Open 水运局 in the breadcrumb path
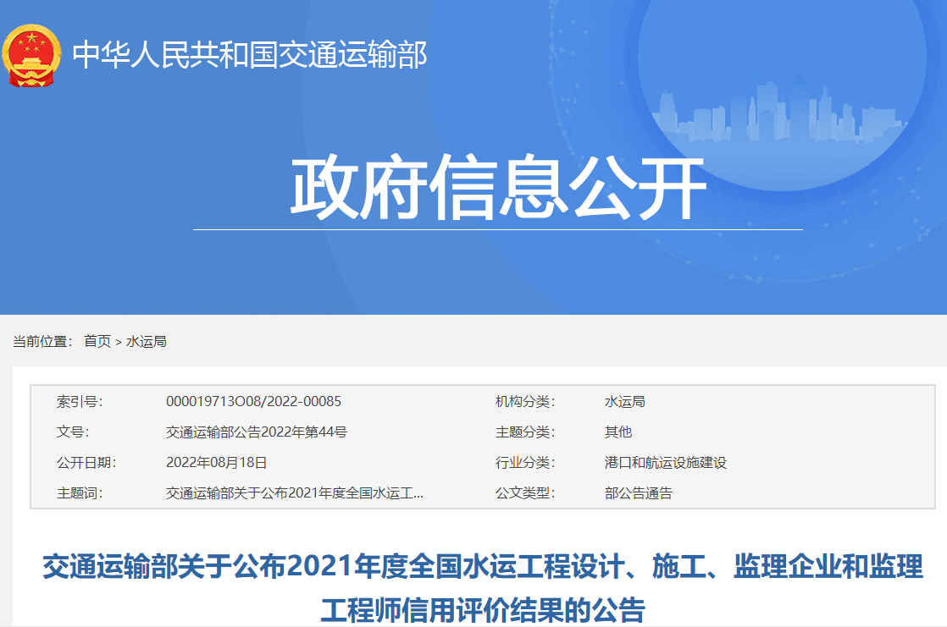This screenshot has height=627, width=947. pyautogui.click(x=146, y=341)
